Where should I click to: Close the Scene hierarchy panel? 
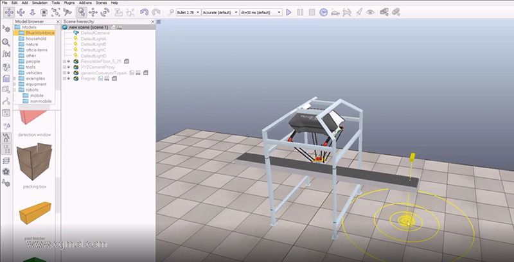(152, 22)
